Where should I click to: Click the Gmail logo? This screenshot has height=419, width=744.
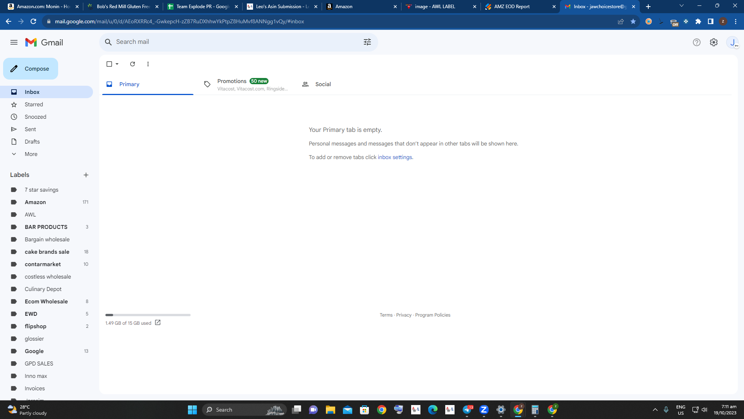[44, 42]
